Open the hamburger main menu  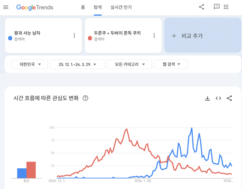coord(6,7)
